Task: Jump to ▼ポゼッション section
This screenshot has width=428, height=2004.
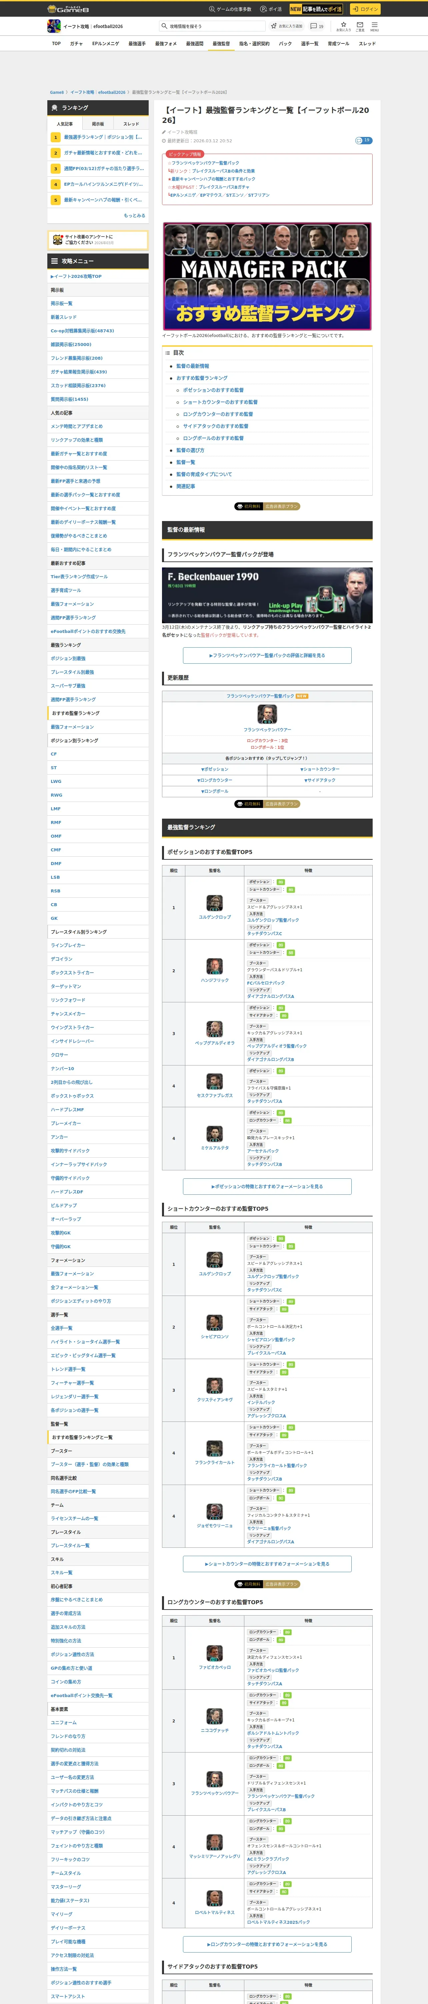Action: pyautogui.click(x=214, y=770)
